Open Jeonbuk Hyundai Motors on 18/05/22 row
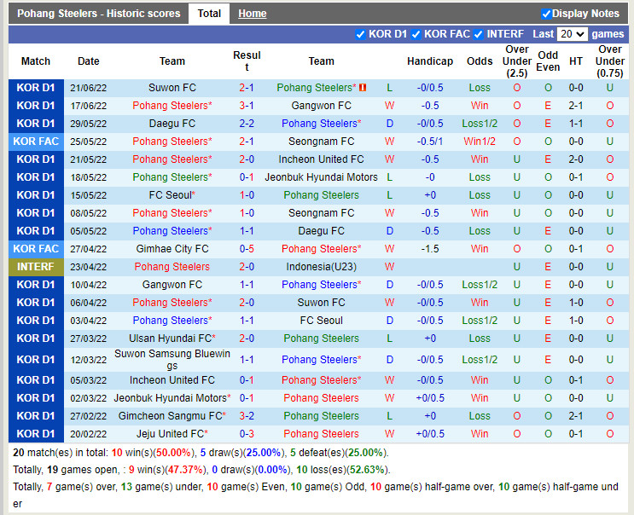 [321, 177]
